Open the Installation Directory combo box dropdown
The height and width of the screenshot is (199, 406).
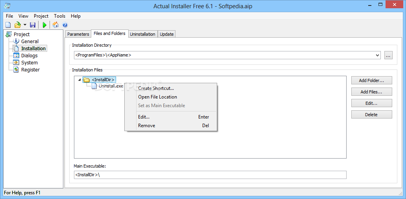click(x=378, y=55)
